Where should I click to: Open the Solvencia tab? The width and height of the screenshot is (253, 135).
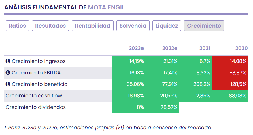pyautogui.click(x=133, y=26)
